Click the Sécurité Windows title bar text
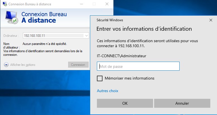Screen dimensions: 217x115 tap(110, 20)
